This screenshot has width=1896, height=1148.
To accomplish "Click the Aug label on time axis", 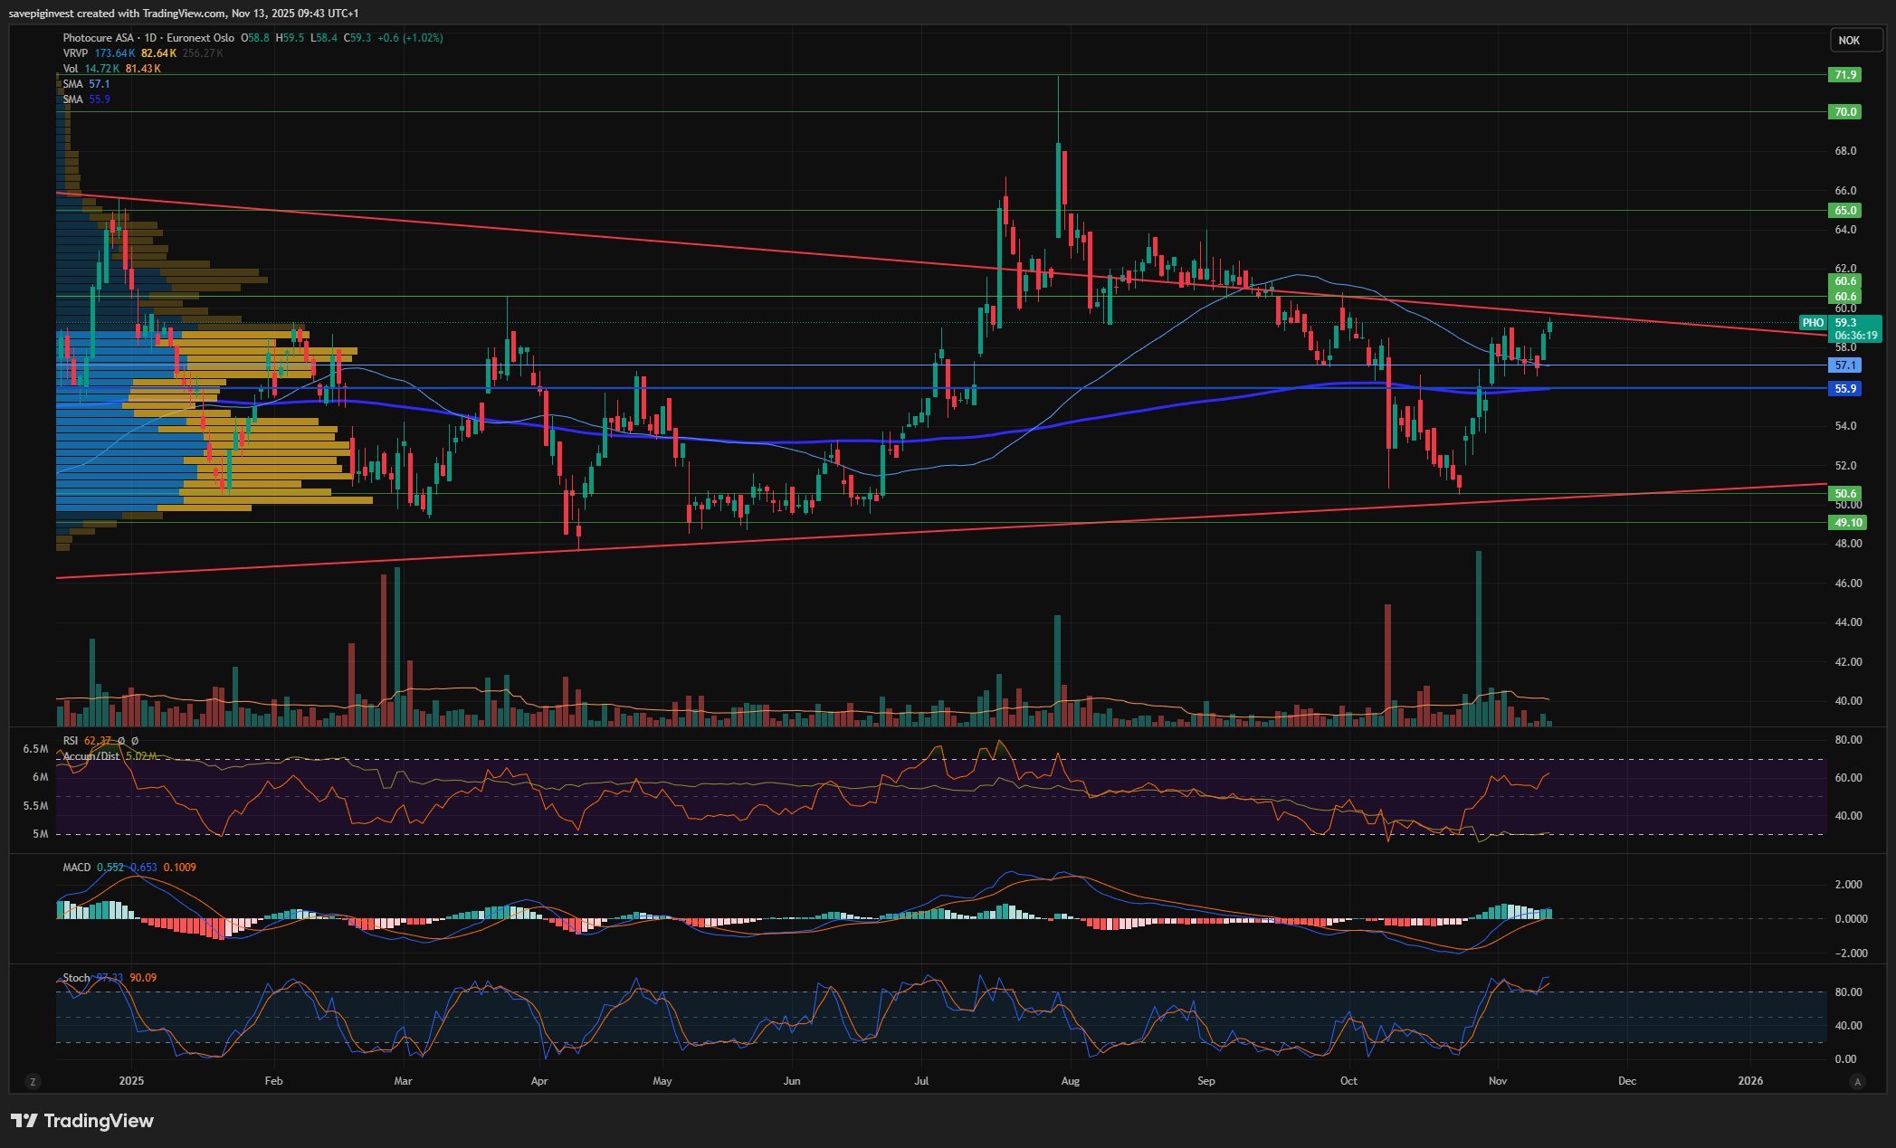I will click(1070, 1081).
